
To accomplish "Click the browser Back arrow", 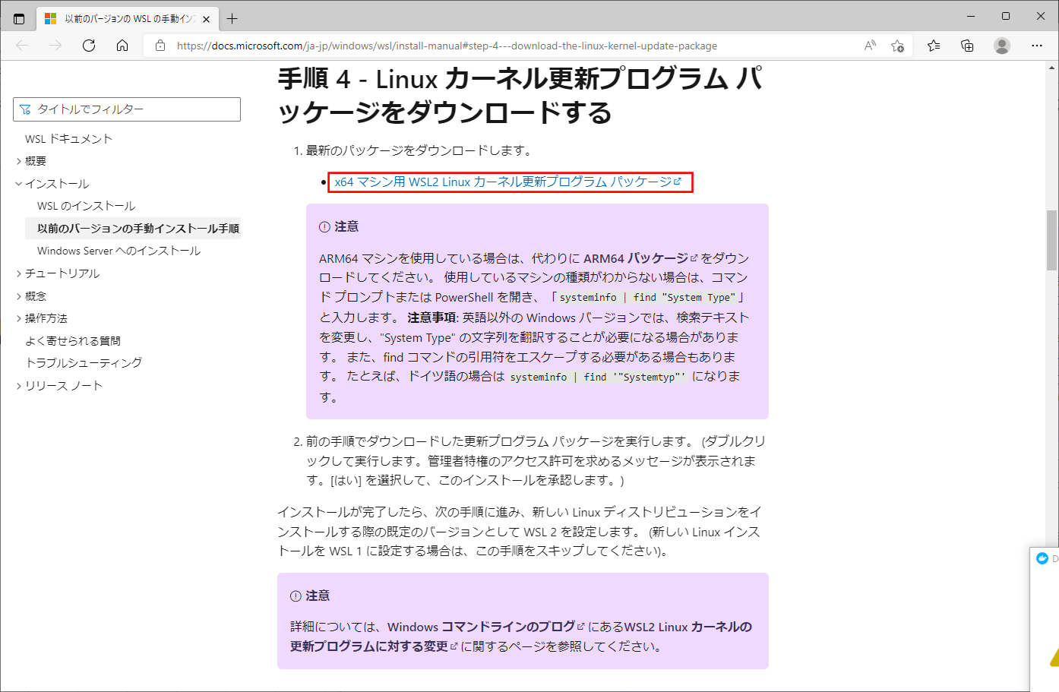I will pyautogui.click(x=22, y=46).
